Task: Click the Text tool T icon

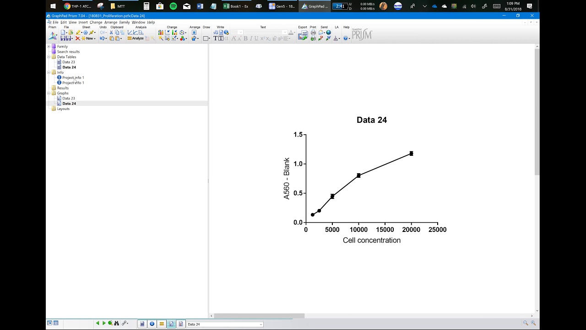Action: 215,38
